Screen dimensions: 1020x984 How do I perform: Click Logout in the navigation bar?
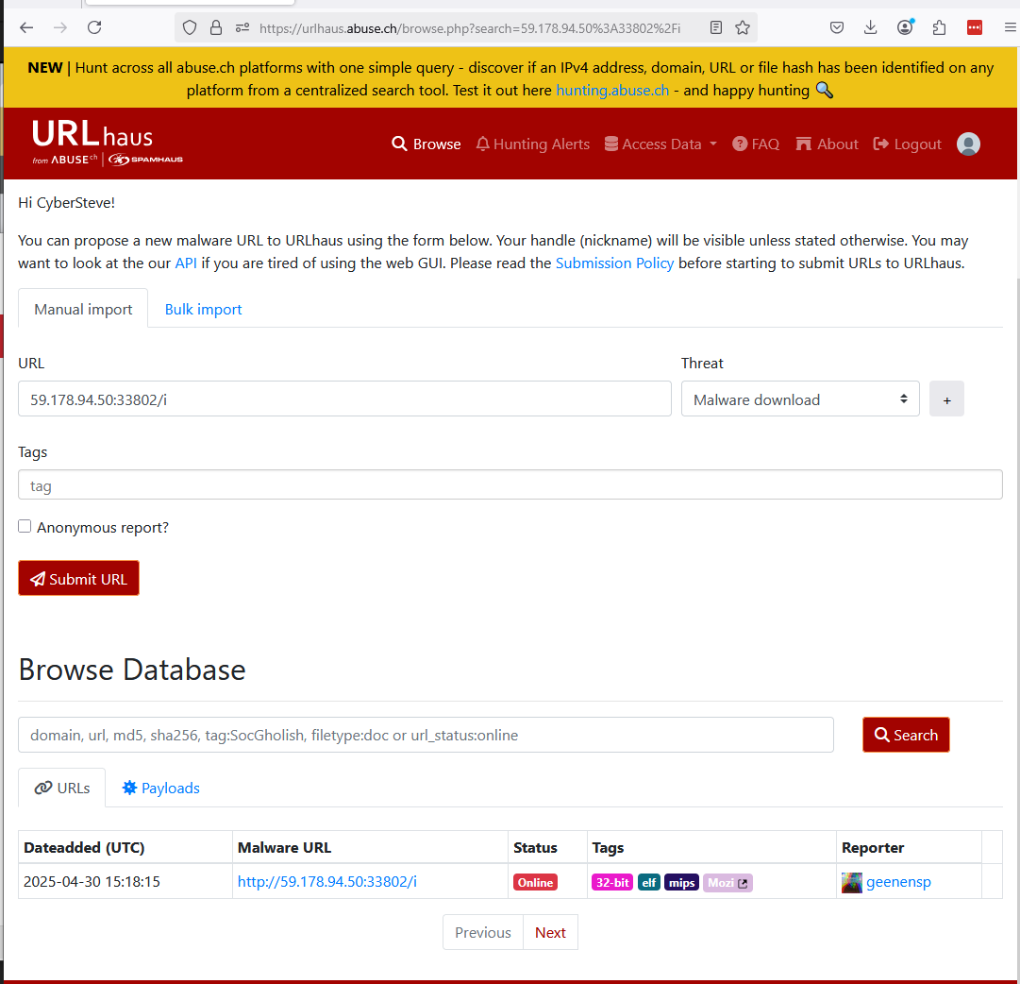coord(907,144)
